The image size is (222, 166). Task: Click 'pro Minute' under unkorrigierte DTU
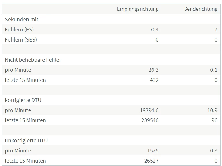pyautogui.click(x=18, y=150)
